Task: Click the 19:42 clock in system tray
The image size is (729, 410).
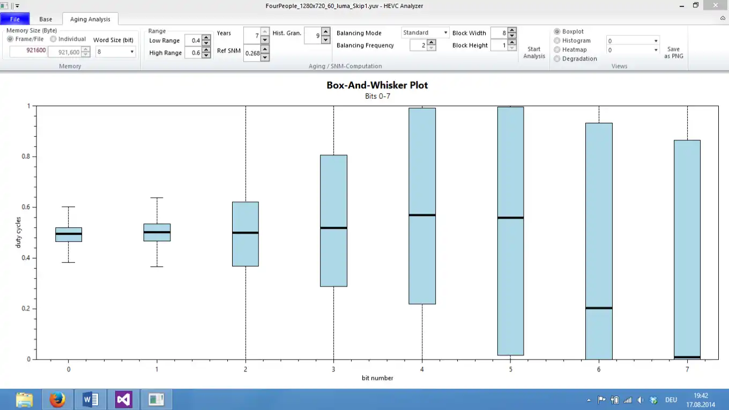Action: point(701,396)
